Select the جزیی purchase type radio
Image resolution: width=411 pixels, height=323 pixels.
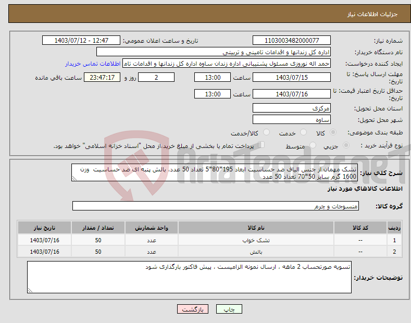click(346, 145)
